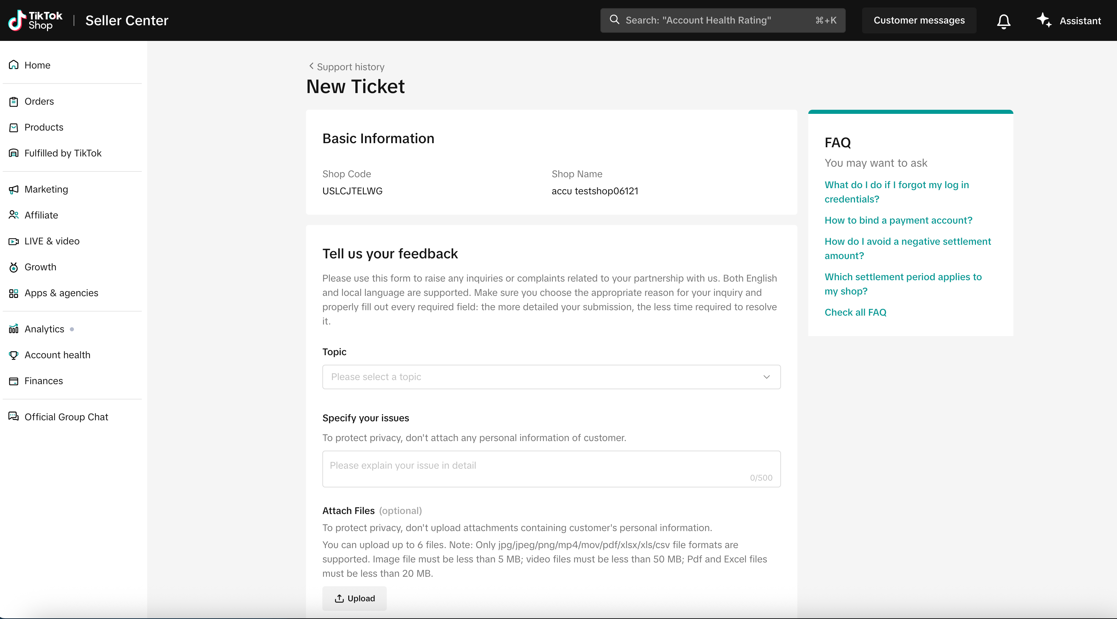The height and width of the screenshot is (619, 1117).
Task: Open Customer messages button
Action: click(919, 20)
